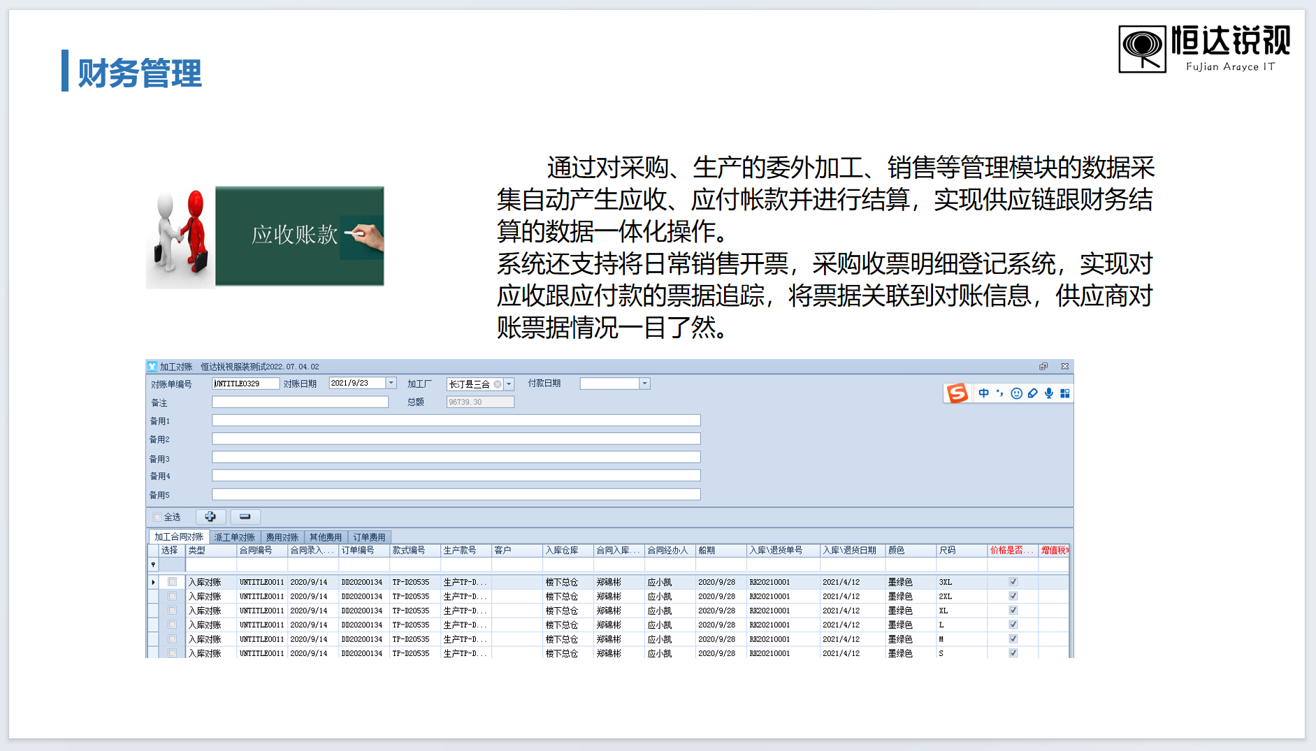Click the 备用3 input field
The height and width of the screenshot is (751, 1316).
pos(456,458)
